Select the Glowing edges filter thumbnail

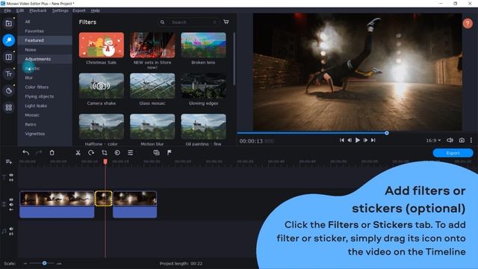coord(203,86)
